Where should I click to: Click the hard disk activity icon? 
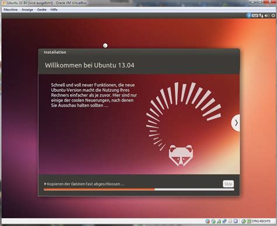[x=207, y=221]
